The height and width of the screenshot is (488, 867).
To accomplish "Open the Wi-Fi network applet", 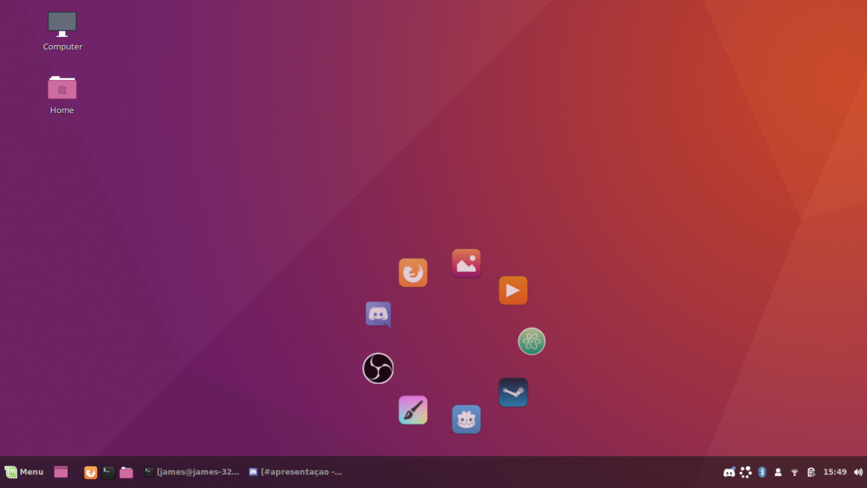I will pos(795,472).
